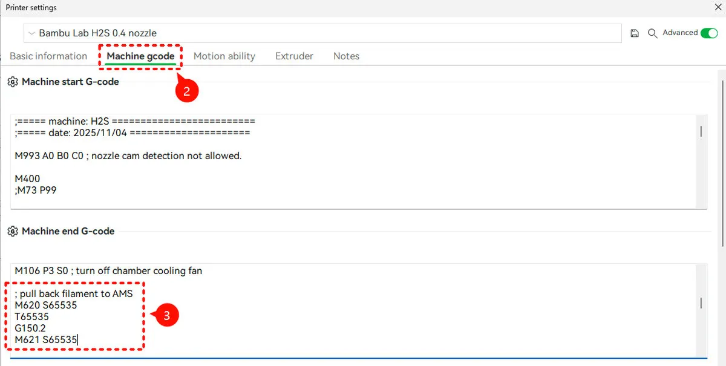
Task: Go to the Extruder tab
Action: pyautogui.click(x=294, y=56)
